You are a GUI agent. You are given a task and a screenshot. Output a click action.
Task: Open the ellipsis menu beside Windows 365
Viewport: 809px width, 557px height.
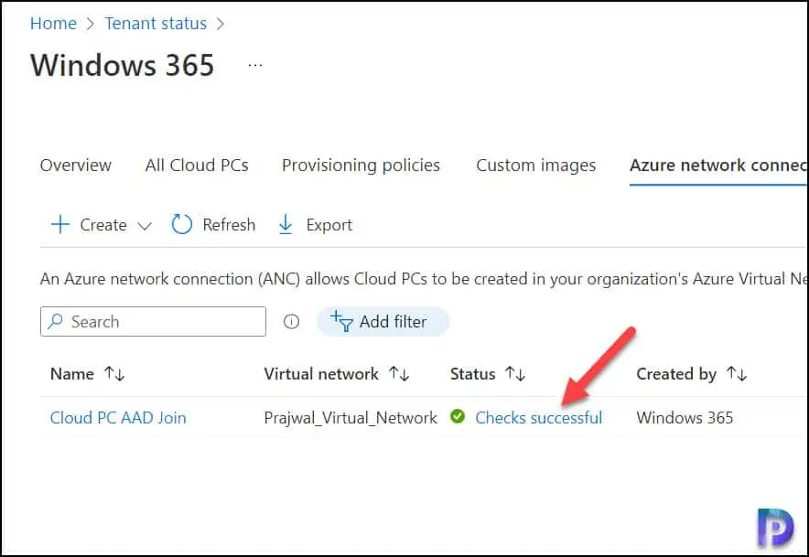(x=255, y=66)
